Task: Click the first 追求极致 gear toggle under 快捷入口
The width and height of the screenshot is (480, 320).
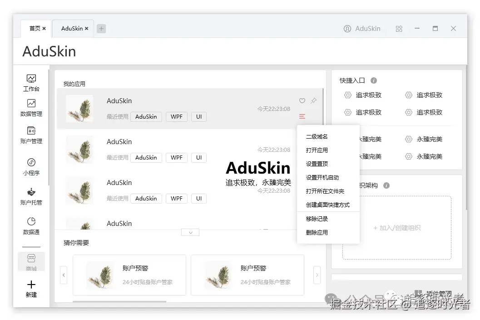Action: click(x=347, y=95)
